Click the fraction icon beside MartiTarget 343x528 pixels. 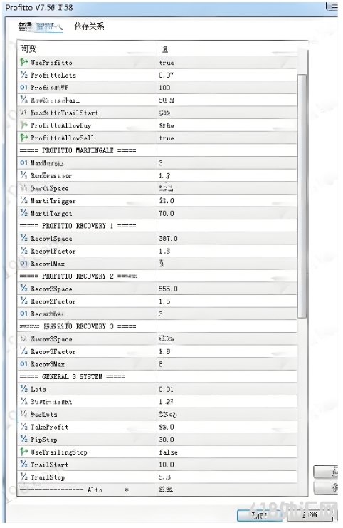[x=23, y=213]
